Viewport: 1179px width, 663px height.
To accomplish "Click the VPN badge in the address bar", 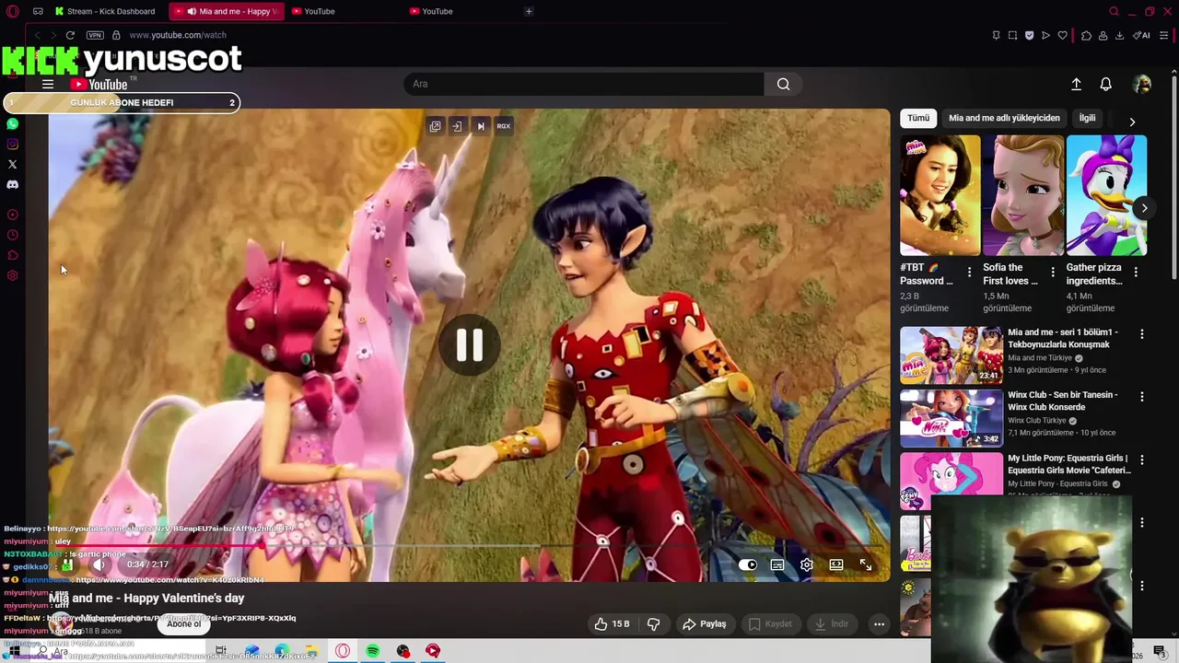I will tap(95, 35).
